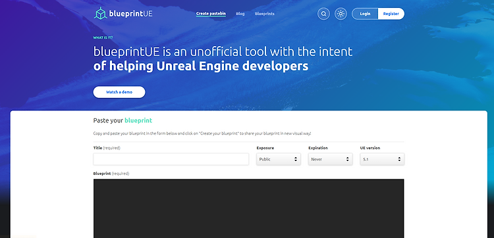Click inside the dark Blueprint text area
Image resolution: width=494 pixels, height=238 pixels.
click(248, 208)
